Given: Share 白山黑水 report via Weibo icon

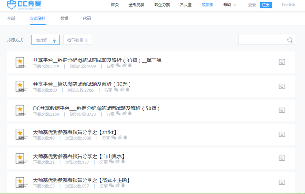Looking at the screenshot, I should pos(117,162).
